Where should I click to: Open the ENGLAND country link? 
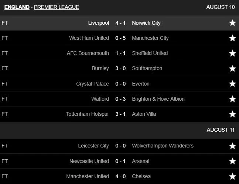(x=17, y=7)
